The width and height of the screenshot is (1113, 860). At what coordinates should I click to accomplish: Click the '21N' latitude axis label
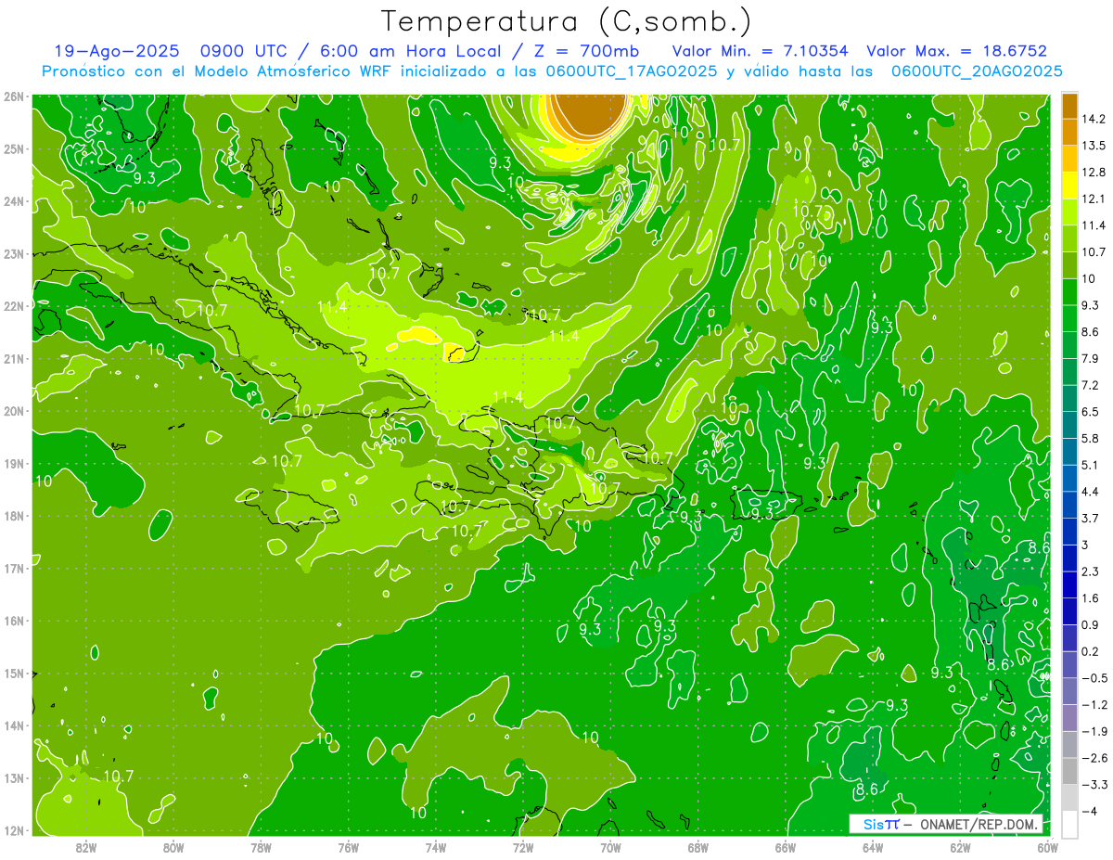[x=13, y=358]
